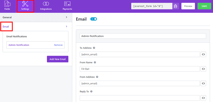Viewport: 213px width, 102px height.
Task: Click the everest_form shortcode field
Action: (152, 6)
